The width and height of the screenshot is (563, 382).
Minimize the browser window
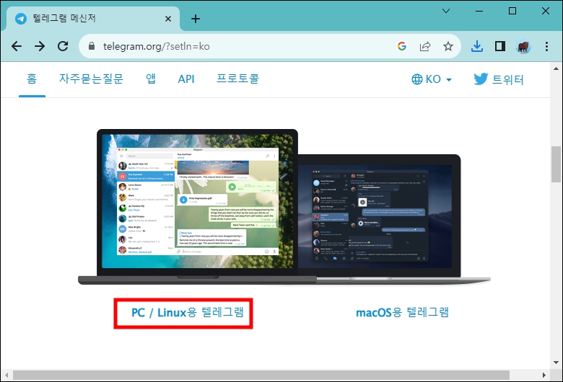(479, 11)
